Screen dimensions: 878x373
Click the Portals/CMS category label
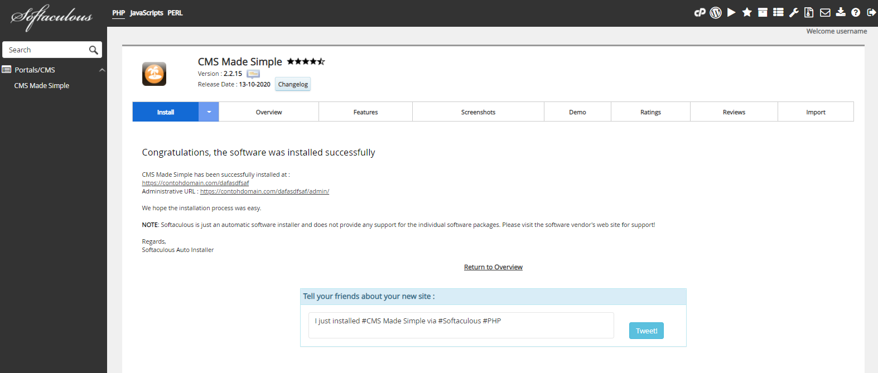pos(35,70)
